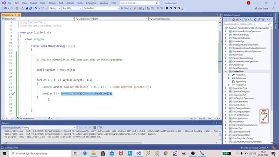Click Sync with Active Document icon
The height and width of the screenshot is (157, 279).
pos(251,20)
